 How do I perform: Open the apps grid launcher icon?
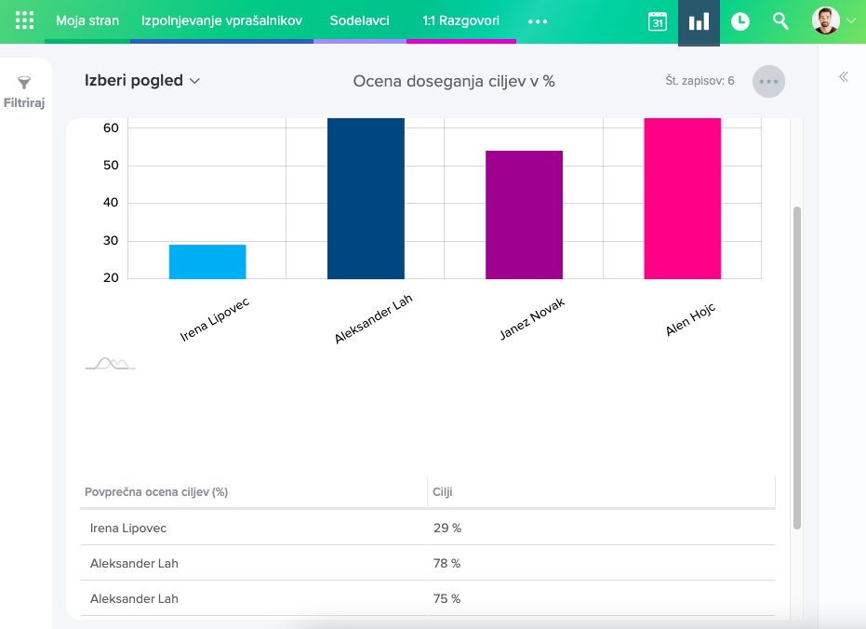coord(25,20)
